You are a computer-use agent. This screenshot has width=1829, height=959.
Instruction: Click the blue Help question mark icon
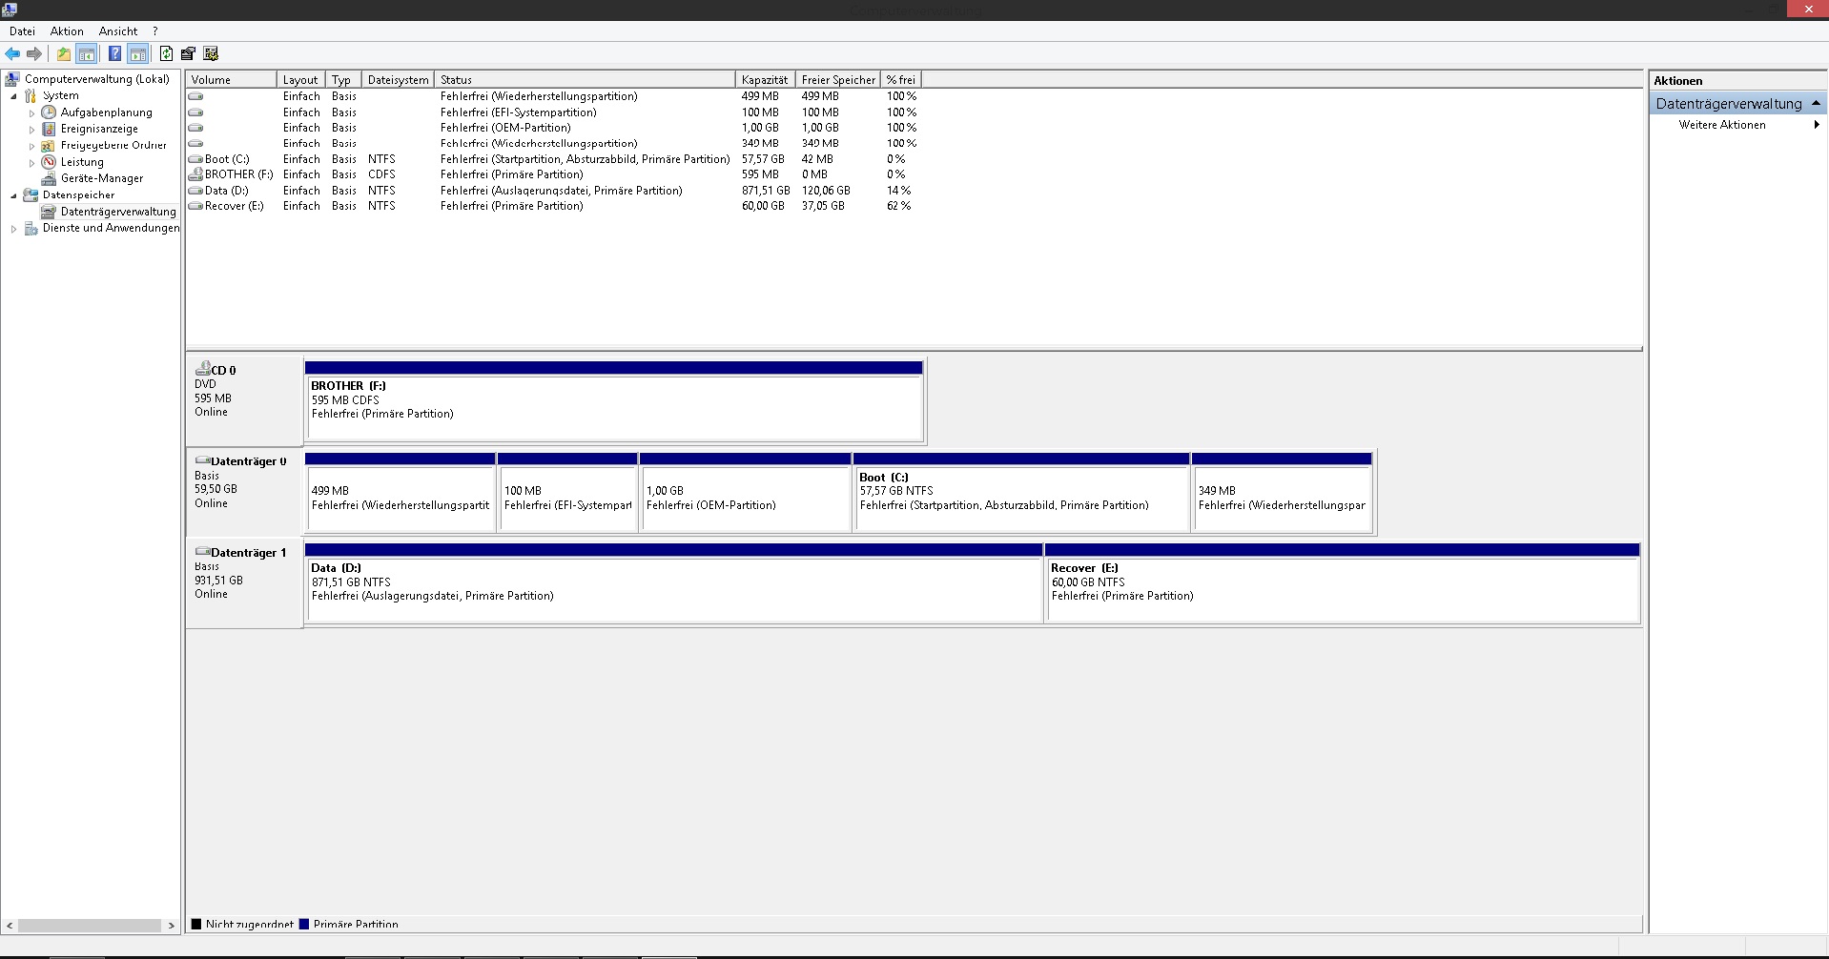pyautogui.click(x=114, y=53)
